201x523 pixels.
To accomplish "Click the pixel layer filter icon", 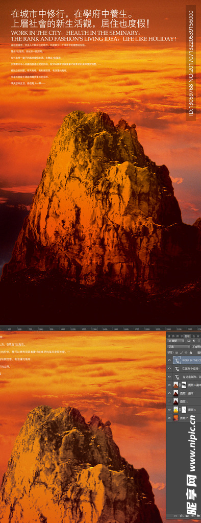I will pyautogui.click(x=189, y=341).
